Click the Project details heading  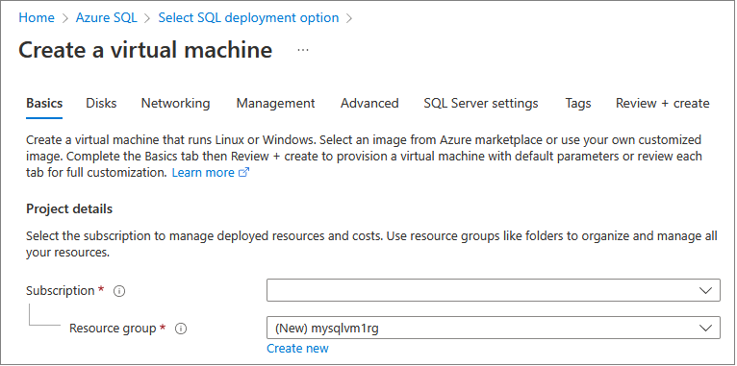point(69,208)
